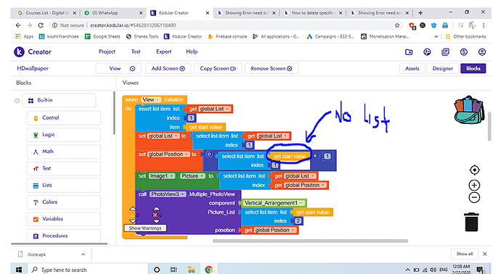Toggle the mutator gear on the addition block
This screenshot has height=274, width=501.
click(209, 154)
